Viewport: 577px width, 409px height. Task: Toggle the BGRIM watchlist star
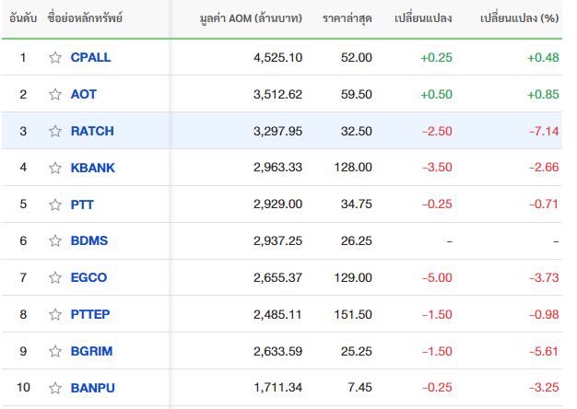pos(55,351)
